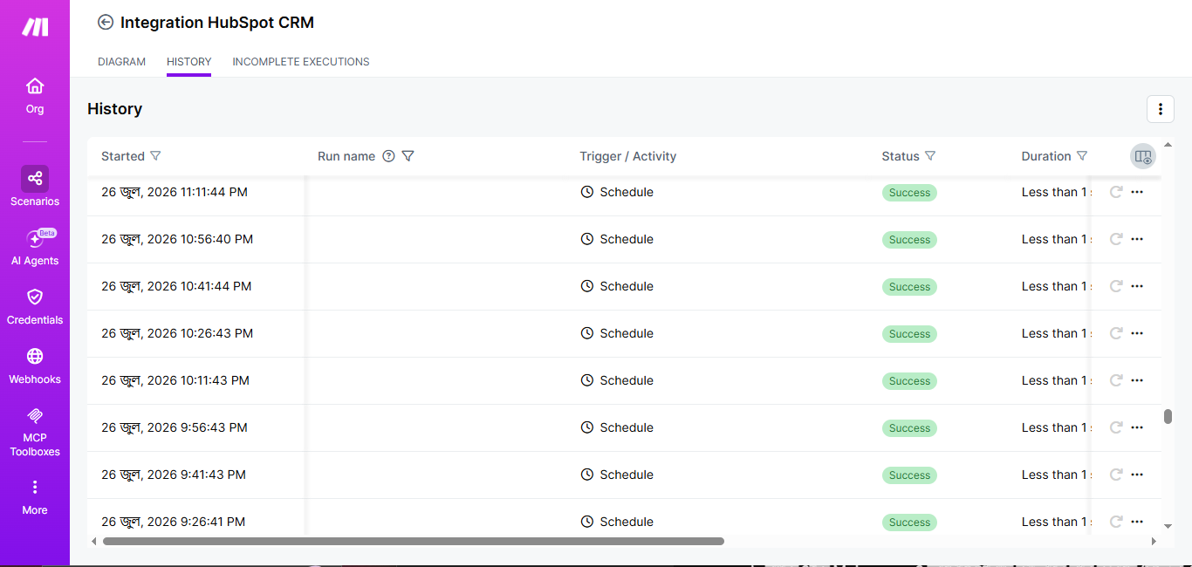The height and width of the screenshot is (567, 1192).
Task: Click the vertical scrollbar thumb of the table
Action: point(1168,416)
